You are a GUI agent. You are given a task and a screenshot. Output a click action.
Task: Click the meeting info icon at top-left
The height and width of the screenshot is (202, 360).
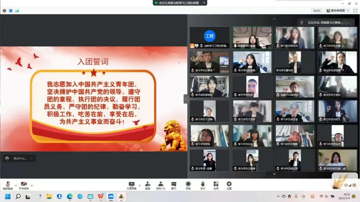4,11
